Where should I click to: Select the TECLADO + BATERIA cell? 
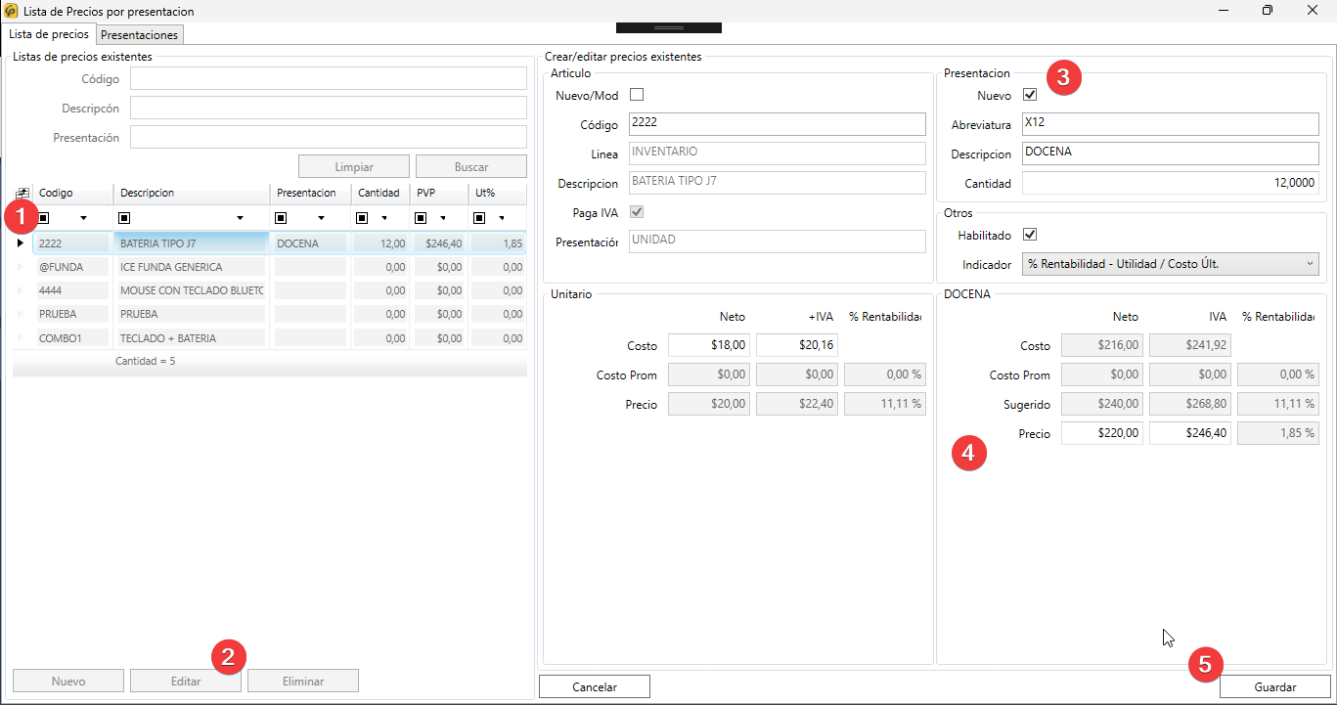[192, 338]
